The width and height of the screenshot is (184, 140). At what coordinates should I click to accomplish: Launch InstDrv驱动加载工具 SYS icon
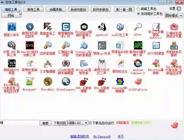tap(30, 45)
